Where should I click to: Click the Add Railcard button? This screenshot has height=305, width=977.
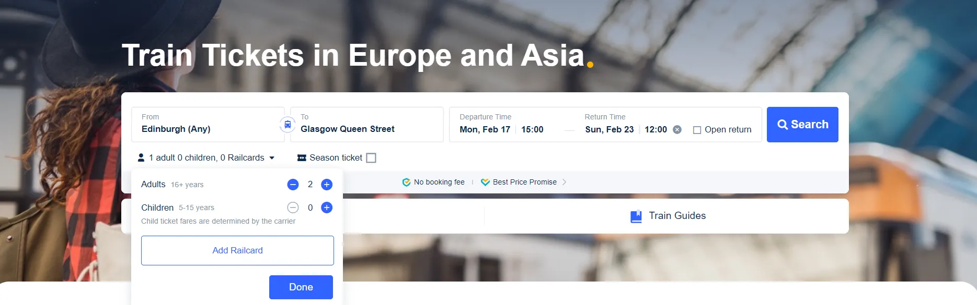237,250
